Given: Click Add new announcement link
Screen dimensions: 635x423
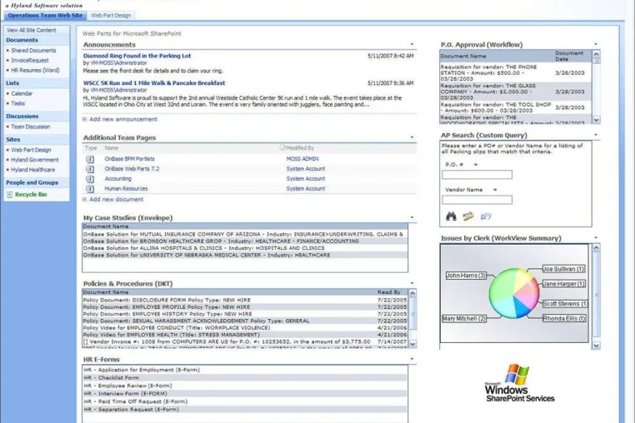Looking at the screenshot, I should [123, 119].
